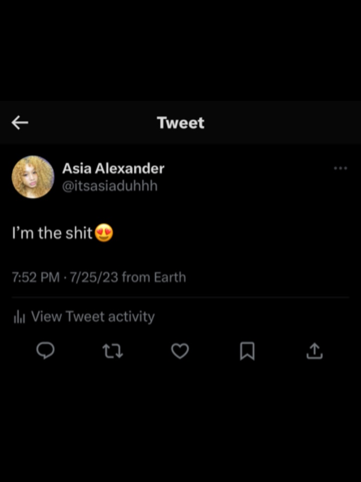Expand the three-dot more options menu
This screenshot has height=482, width=361.
[340, 169]
